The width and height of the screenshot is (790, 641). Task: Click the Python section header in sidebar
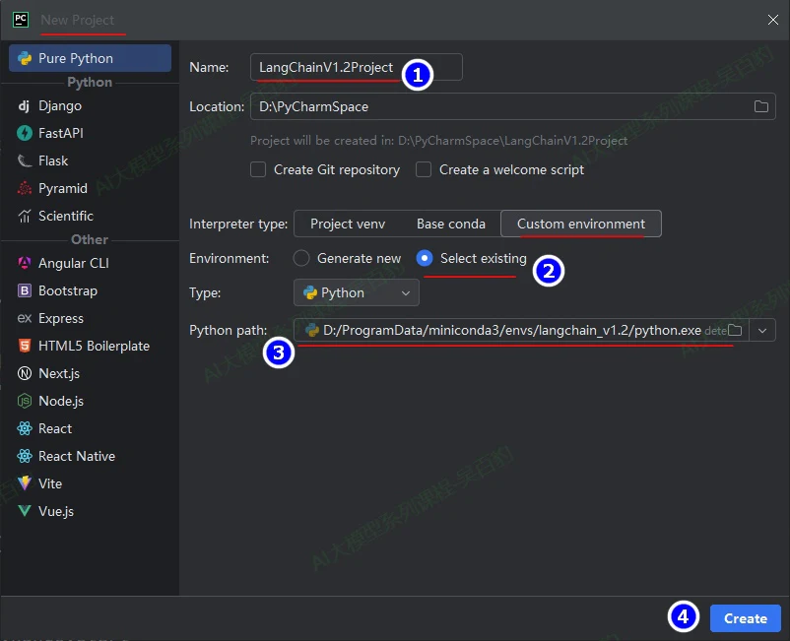coord(90,82)
